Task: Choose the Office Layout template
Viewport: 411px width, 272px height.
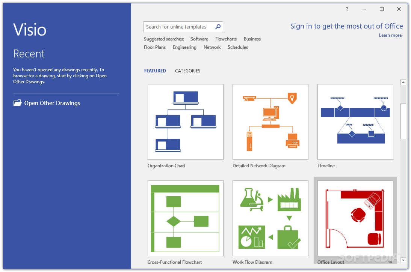Action: [x=355, y=218]
